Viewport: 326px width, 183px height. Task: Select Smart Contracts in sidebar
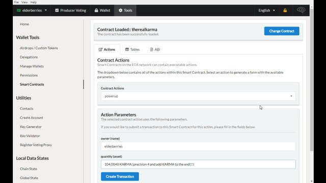click(x=32, y=84)
